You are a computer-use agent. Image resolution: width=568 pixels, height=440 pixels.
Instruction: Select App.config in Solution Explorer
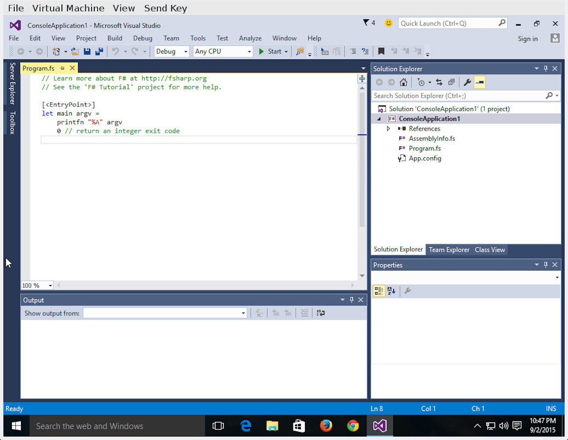(425, 158)
